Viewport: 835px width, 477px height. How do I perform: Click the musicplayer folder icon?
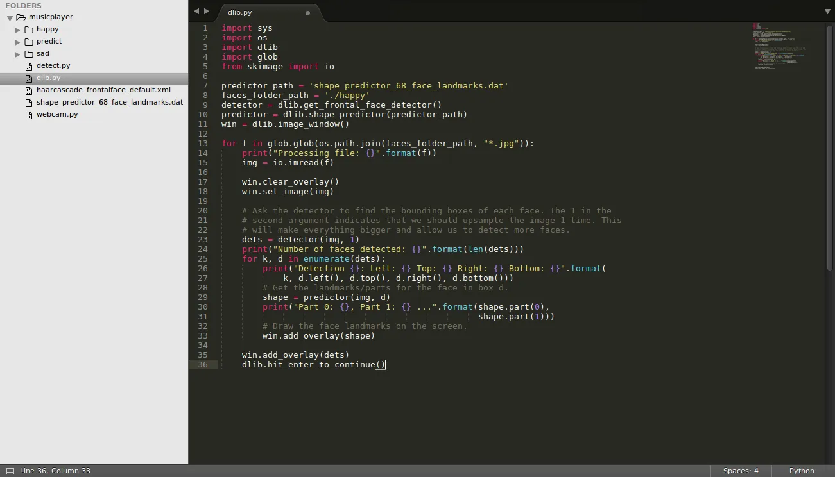(x=21, y=17)
